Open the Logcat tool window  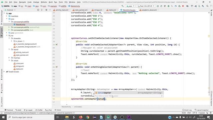(x=28, y=110)
